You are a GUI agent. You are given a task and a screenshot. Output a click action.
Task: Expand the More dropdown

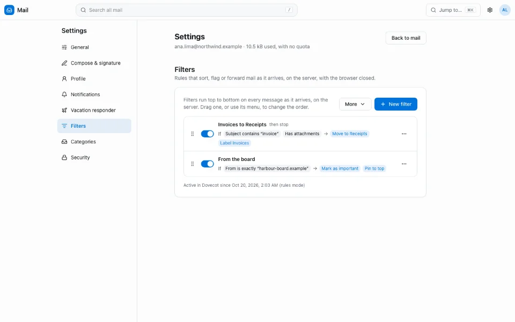[355, 104]
